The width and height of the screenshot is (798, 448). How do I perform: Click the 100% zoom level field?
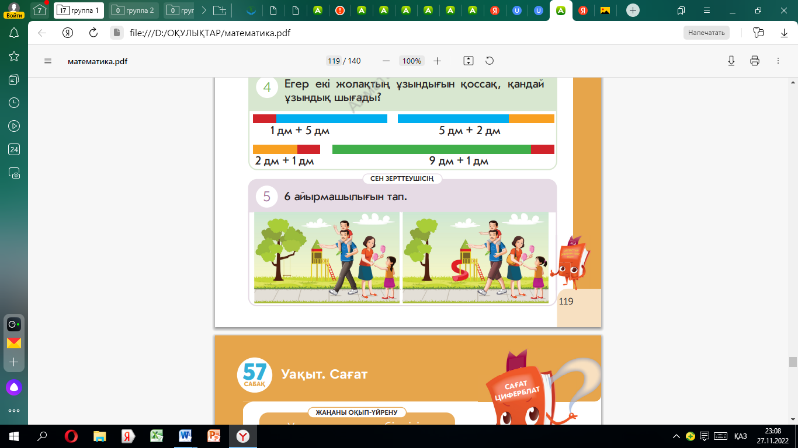(412, 61)
